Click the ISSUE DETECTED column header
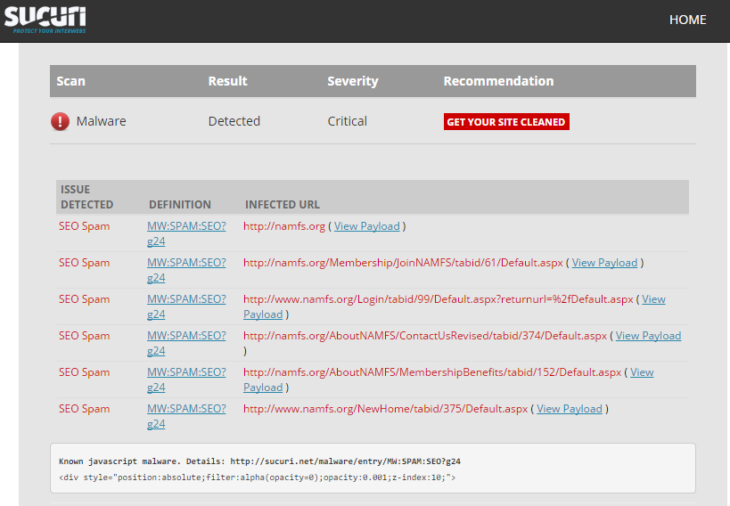730x506 pixels. coord(86,197)
